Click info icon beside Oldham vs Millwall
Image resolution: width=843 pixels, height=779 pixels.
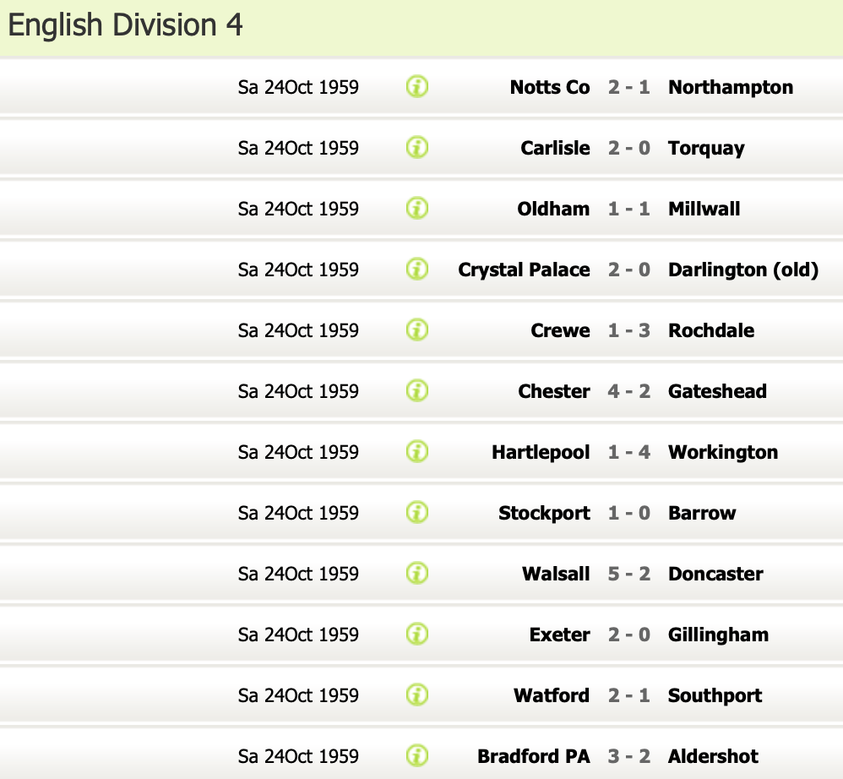pos(417,209)
